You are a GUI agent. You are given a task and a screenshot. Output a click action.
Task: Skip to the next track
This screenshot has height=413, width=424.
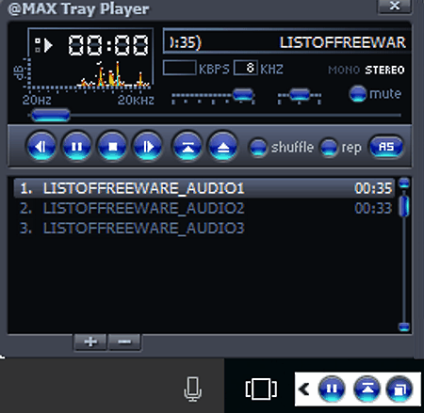pyautogui.click(x=148, y=147)
